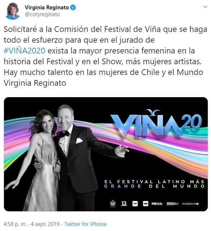Click Virginia Reginato's profile avatar
The width and height of the screenshot is (211, 231).
(x=12, y=11)
